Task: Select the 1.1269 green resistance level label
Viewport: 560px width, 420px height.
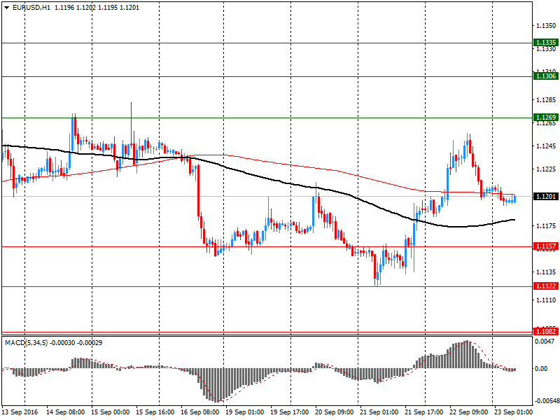Action: point(546,118)
